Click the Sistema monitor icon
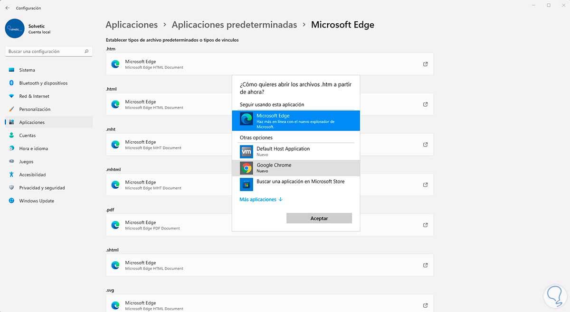The height and width of the screenshot is (312, 570). 11,70
